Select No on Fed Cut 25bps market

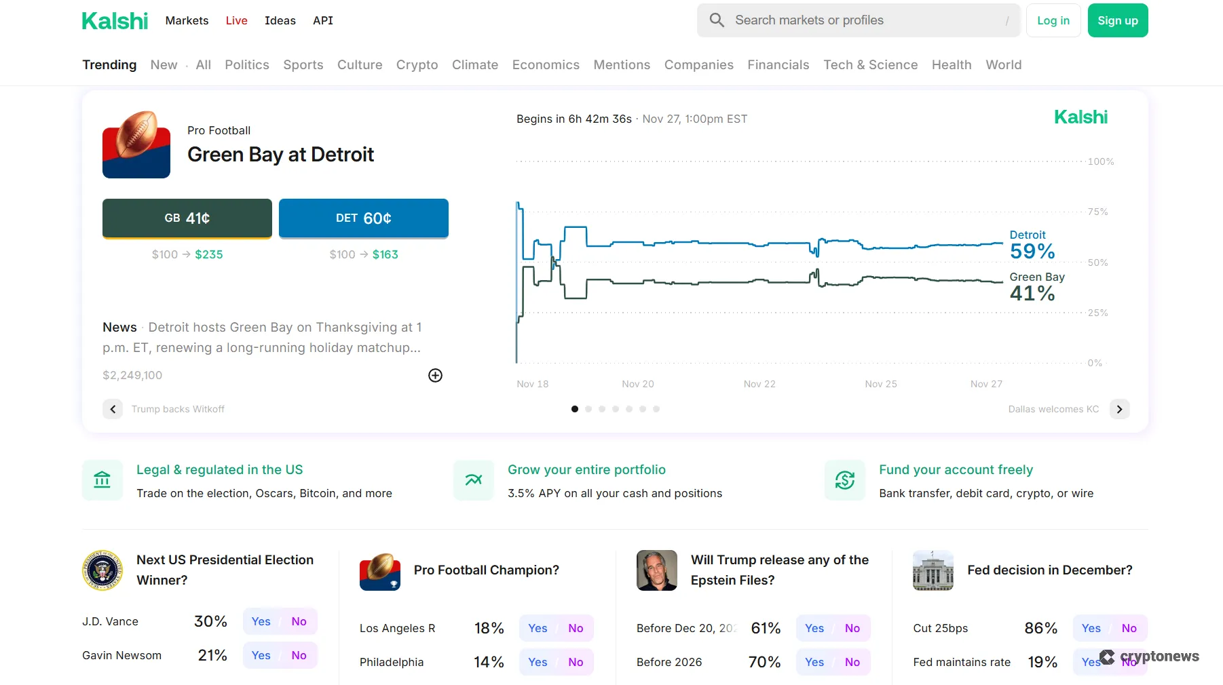1129,628
